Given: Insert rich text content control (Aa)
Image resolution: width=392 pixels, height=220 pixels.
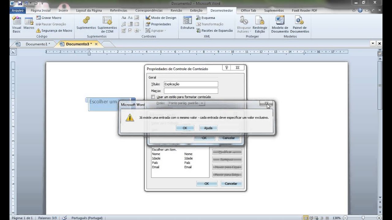Looking at the screenshot, I should (x=124, y=18).
